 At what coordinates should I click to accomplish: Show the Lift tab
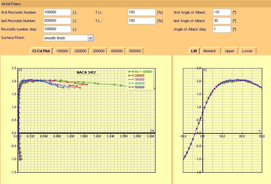[194, 51]
